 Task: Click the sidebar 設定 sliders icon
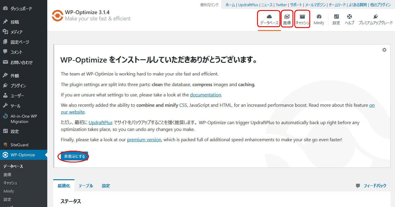tap(5, 131)
